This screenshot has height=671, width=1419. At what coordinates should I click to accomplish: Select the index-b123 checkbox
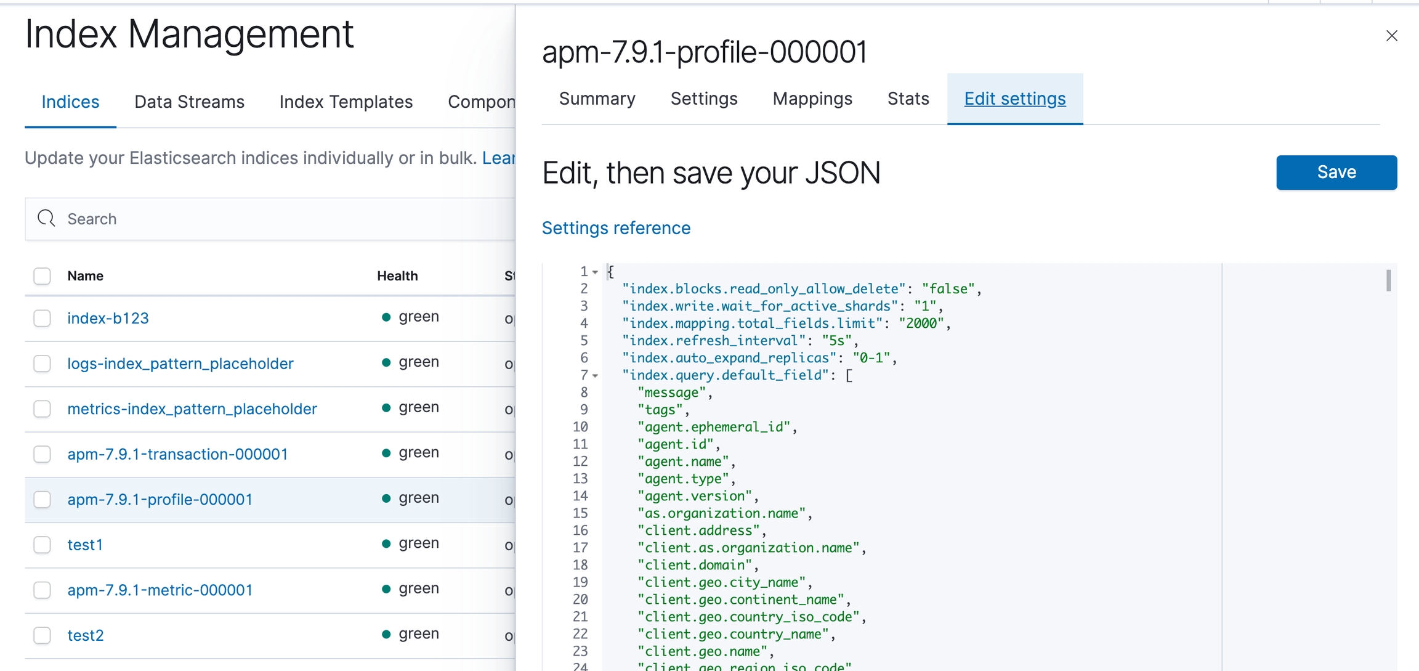(x=42, y=318)
